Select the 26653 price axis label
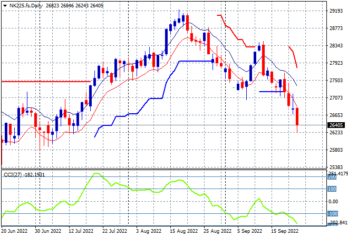 pyautogui.click(x=336, y=115)
